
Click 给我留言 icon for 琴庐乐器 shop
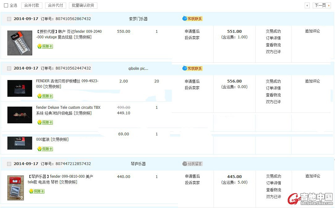[x=192, y=164]
